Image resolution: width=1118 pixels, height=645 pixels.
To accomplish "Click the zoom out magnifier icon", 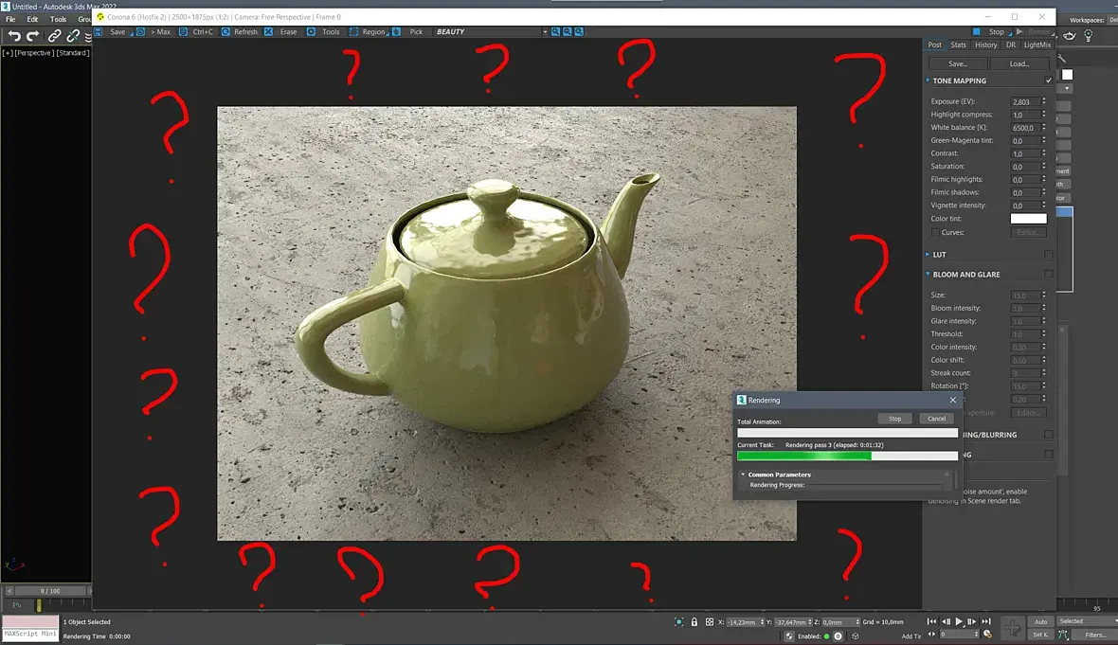I will coord(567,32).
